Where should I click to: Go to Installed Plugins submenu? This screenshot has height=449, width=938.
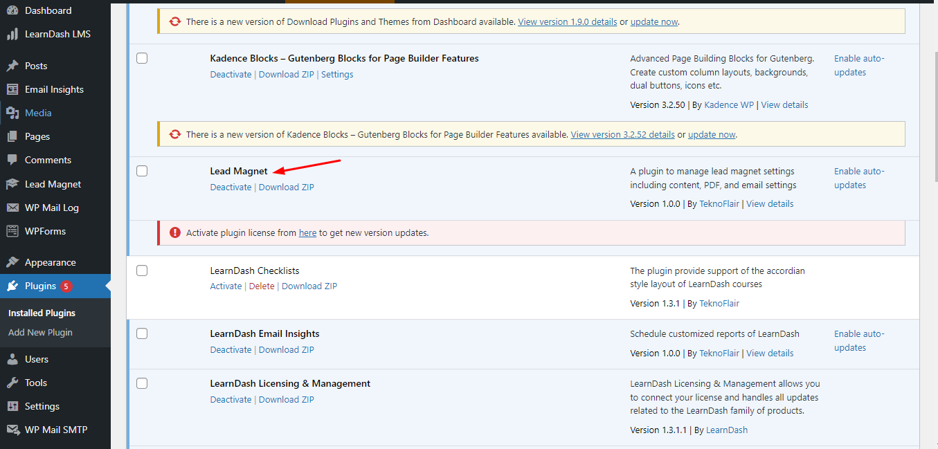point(42,313)
